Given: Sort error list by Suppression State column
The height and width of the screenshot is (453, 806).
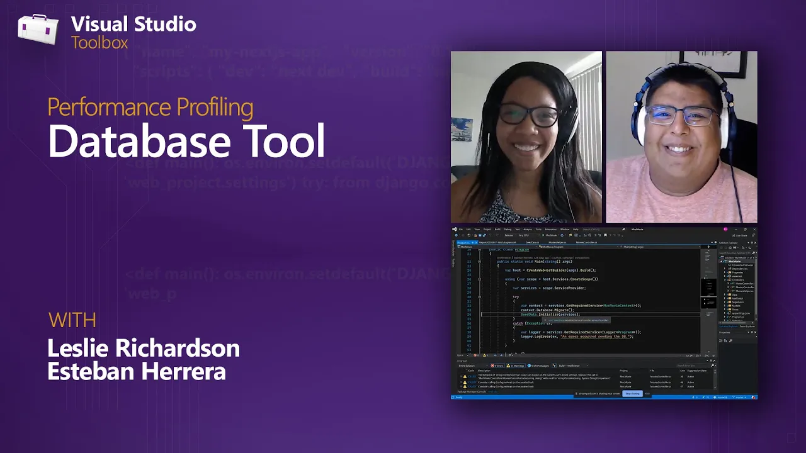Looking at the screenshot, I should (697, 371).
